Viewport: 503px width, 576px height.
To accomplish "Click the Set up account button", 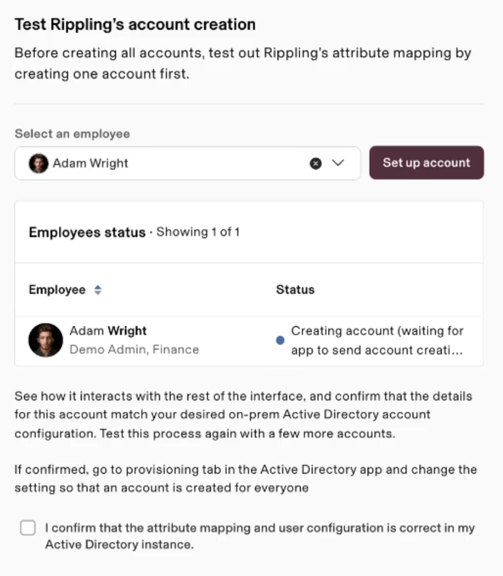I will (x=426, y=162).
